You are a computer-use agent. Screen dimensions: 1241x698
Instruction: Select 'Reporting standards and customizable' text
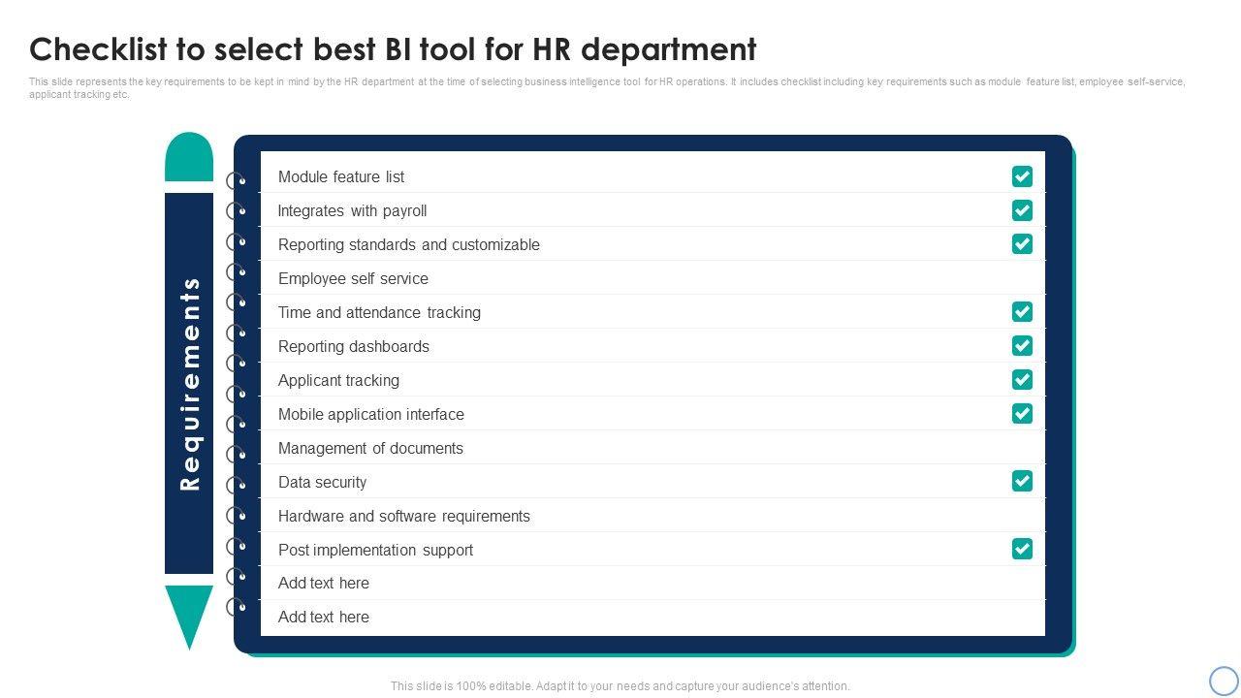pyautogui.click(x=409, y=244)
